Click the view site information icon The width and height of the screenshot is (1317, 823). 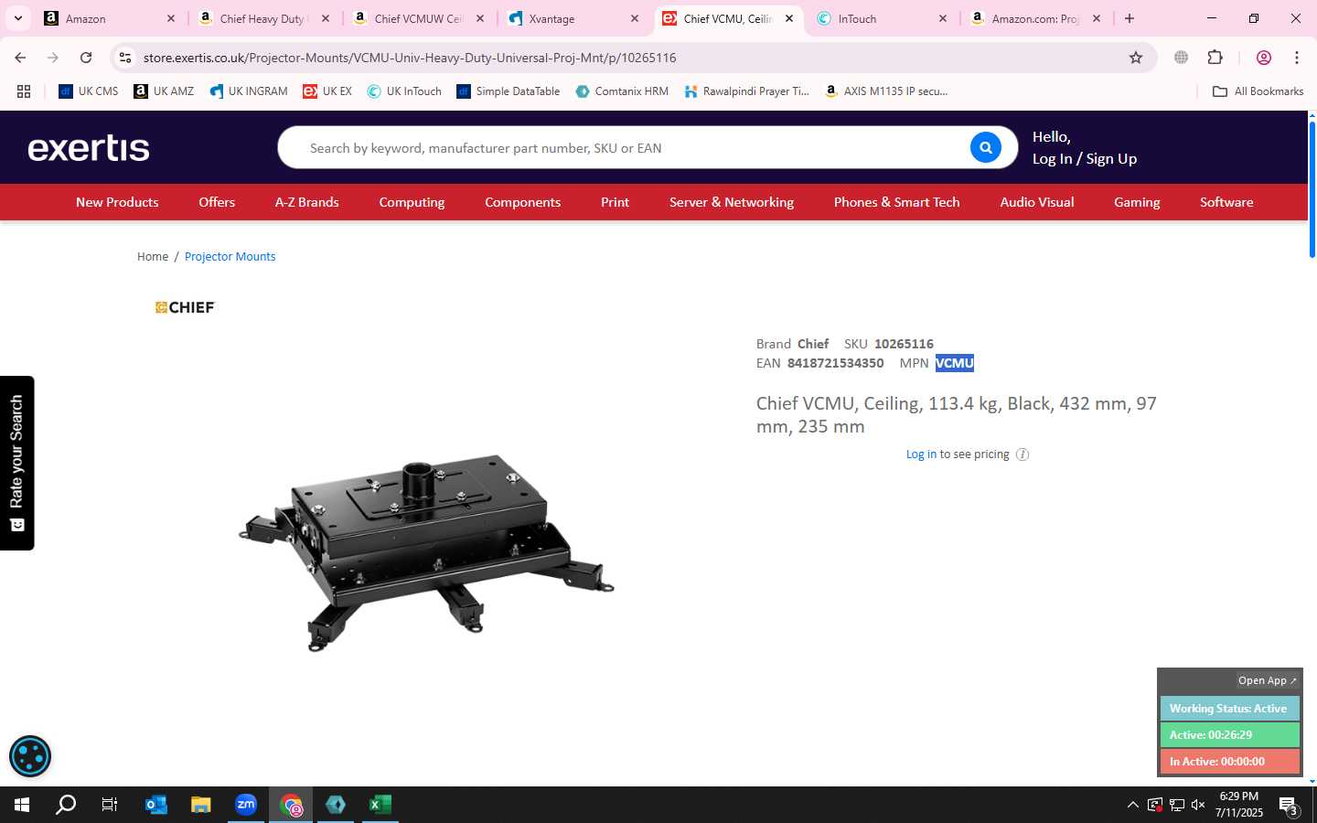(125, 58)
